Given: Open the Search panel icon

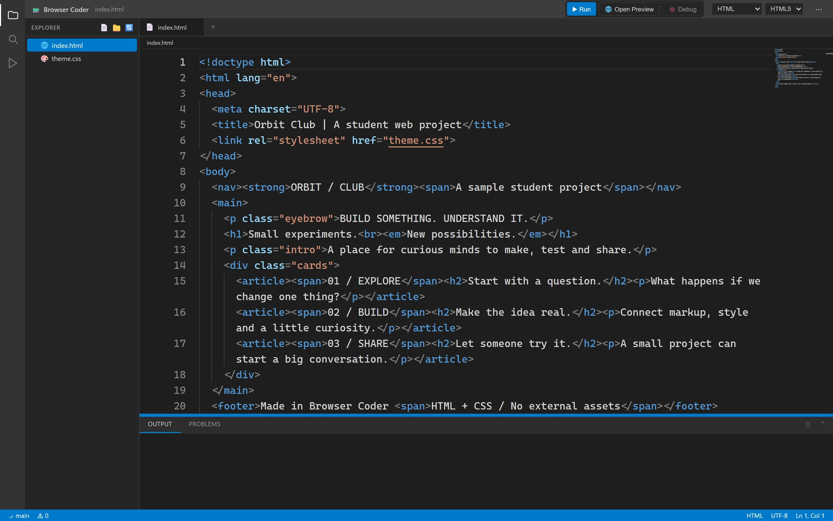Looking at the screenshot, I should [13, 39].
